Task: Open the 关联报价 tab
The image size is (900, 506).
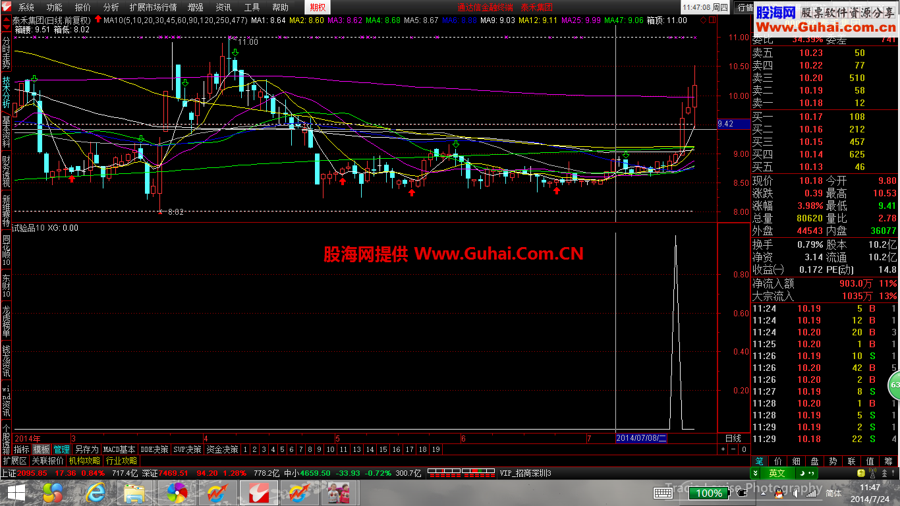Action: tap(48, 461)
